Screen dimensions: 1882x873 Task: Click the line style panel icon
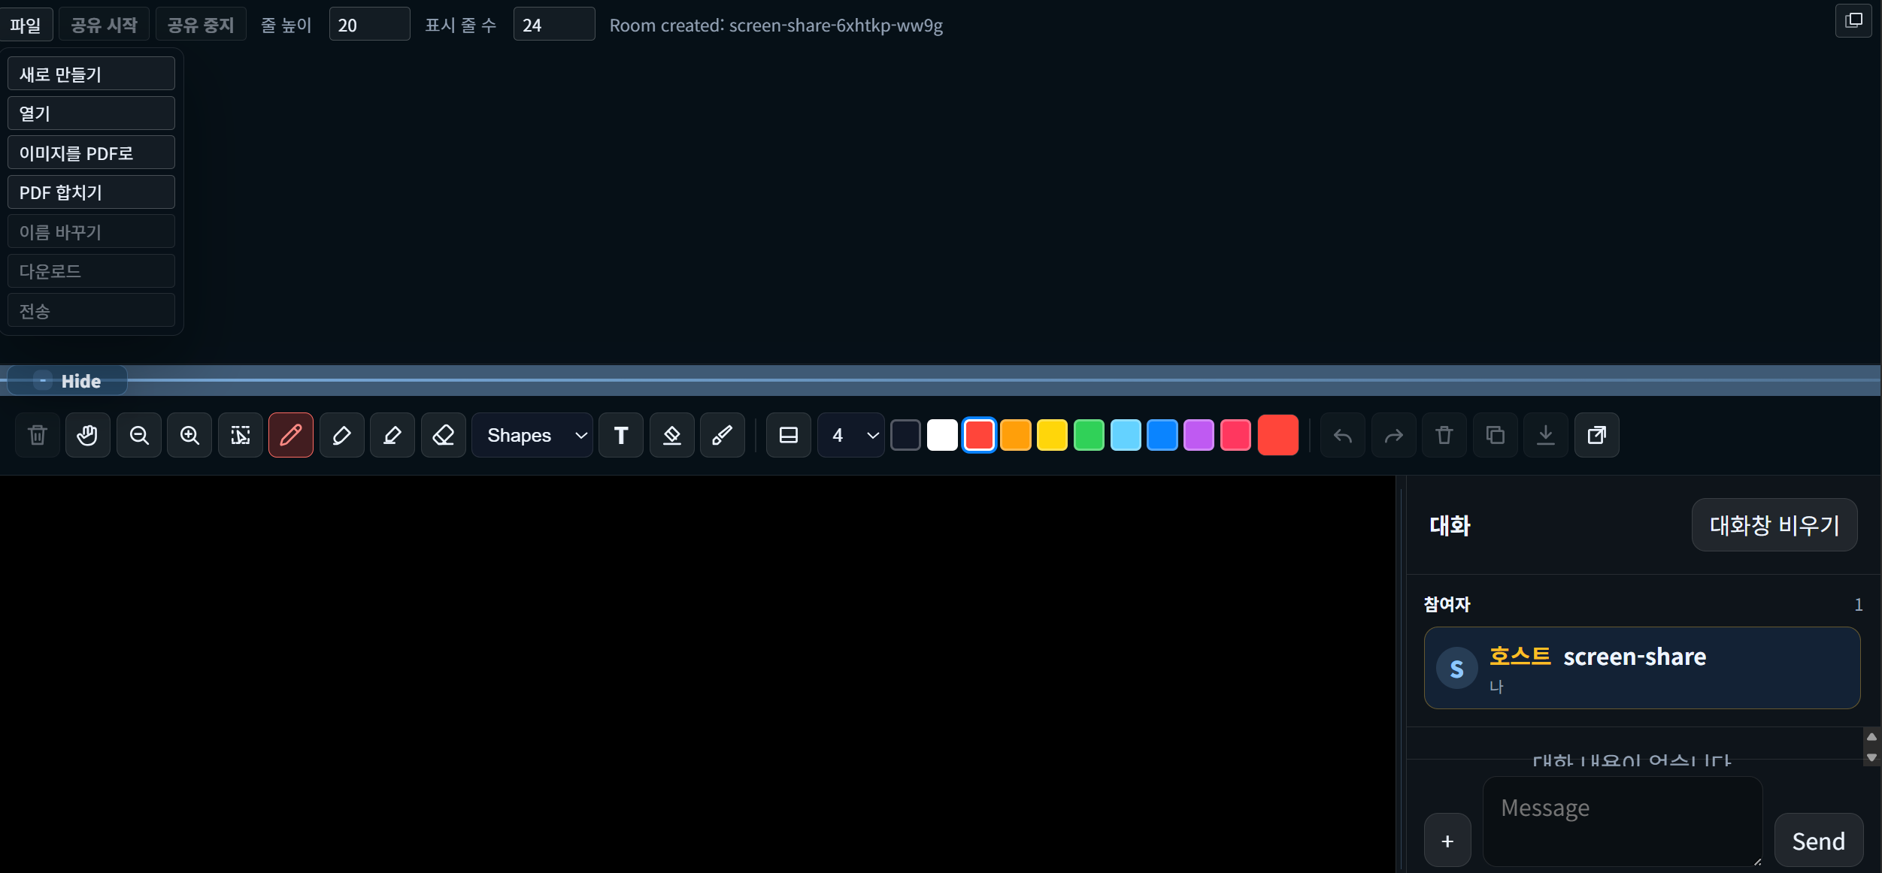tap(789, 435)
